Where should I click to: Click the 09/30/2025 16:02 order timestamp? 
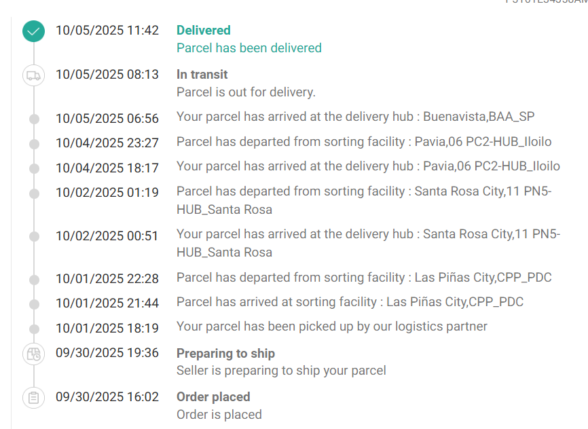click(107, 397)
